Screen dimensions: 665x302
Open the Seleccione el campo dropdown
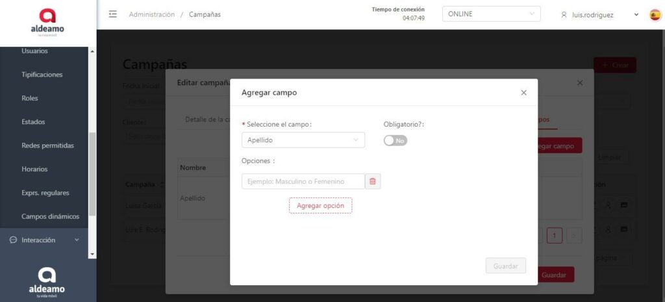(303, 140)
